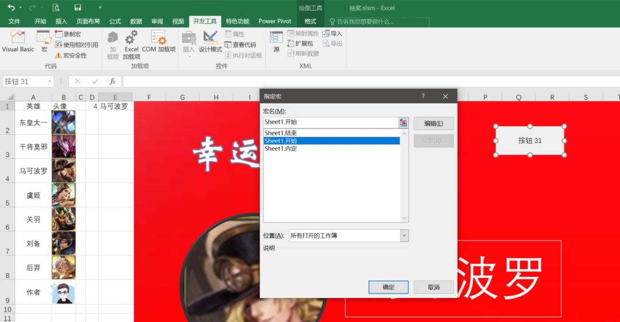This screenshot has height=322, width=620.
Task: Switch to Format (格式) drawing tools tab
Action: [x=311, y=21]
